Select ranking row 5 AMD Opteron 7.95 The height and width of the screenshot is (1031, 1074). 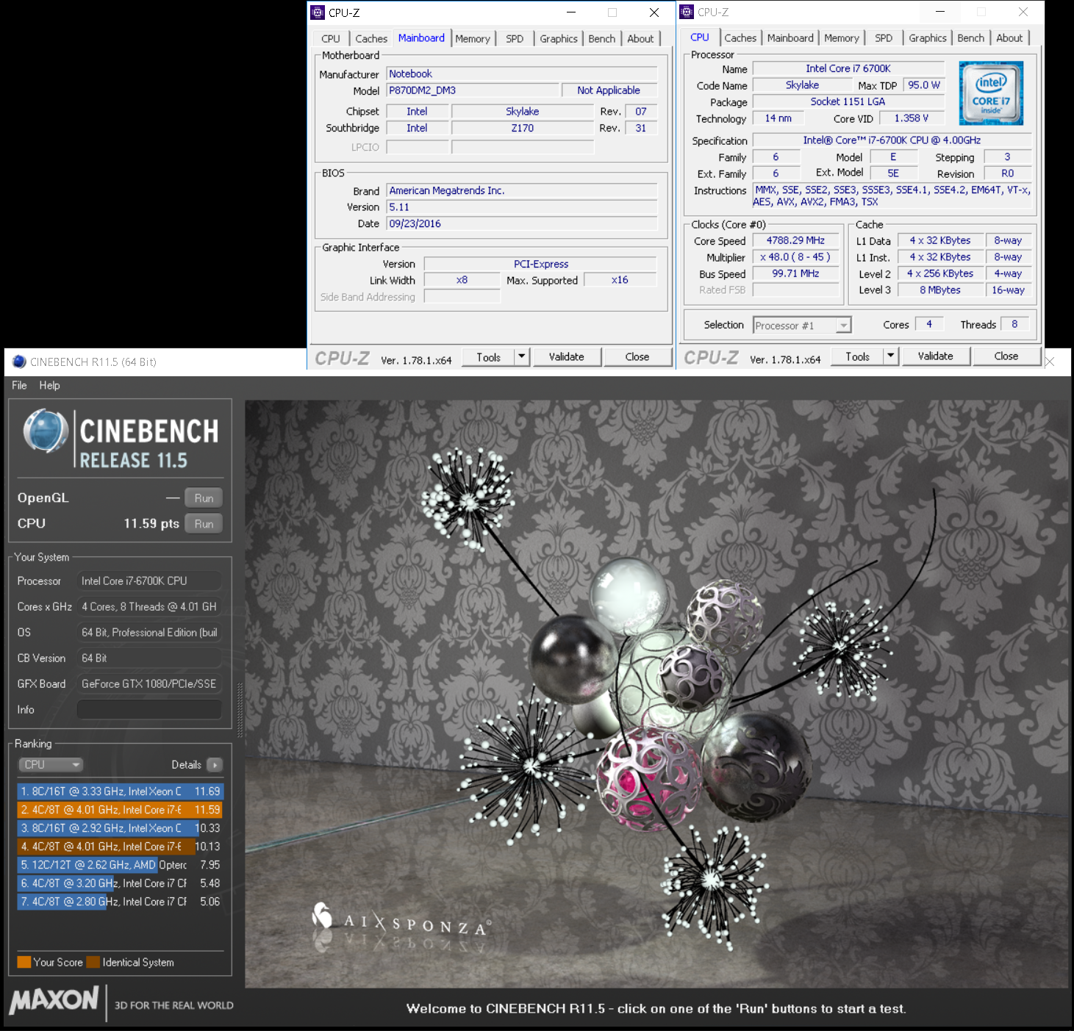[120, 865]
